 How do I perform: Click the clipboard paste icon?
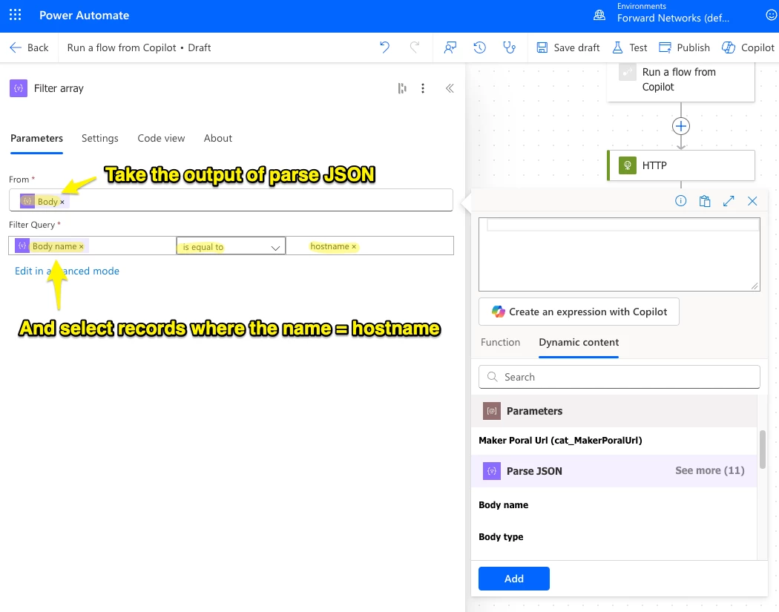705,201
